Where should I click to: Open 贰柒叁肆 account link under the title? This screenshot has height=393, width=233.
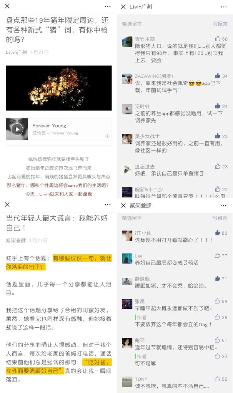[16, 240]
